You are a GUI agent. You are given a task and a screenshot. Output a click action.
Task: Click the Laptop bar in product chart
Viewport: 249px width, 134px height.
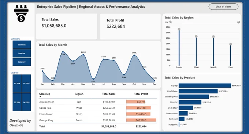tap(205, 86)
